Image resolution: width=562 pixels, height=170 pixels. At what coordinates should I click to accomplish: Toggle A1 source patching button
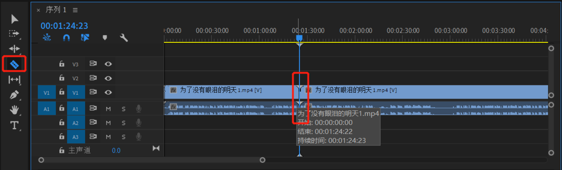(47, 109)
